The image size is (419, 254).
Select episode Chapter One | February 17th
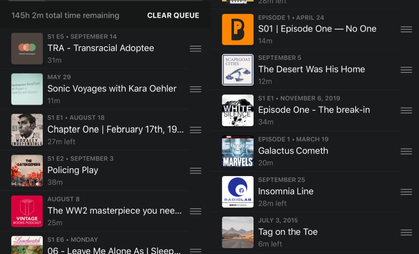click(116, 130)
